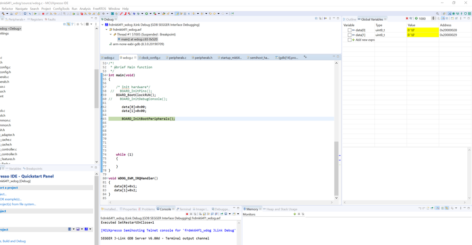Click the Remove All Terminated double-X icon in the Console toolbar
Viewport: 472px width, 245px height.
coord(195,214)
